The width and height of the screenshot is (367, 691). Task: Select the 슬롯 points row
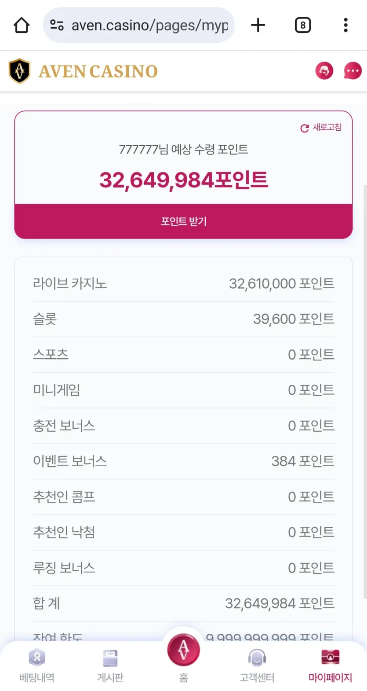pyautogui.click(x=183, y=319)
